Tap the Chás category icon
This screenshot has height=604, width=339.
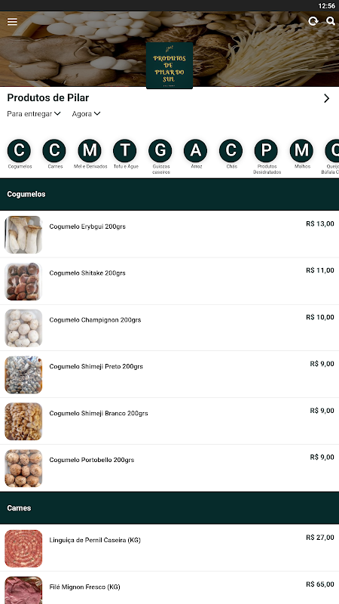(231, 150)
